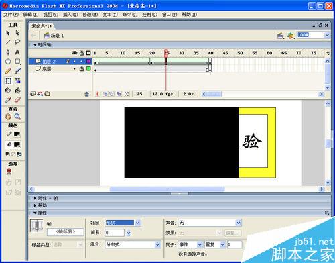Open the stage zoom percentage dropdown
The height and width of the screenshot is (263, 335).
(x=327, y=35)
